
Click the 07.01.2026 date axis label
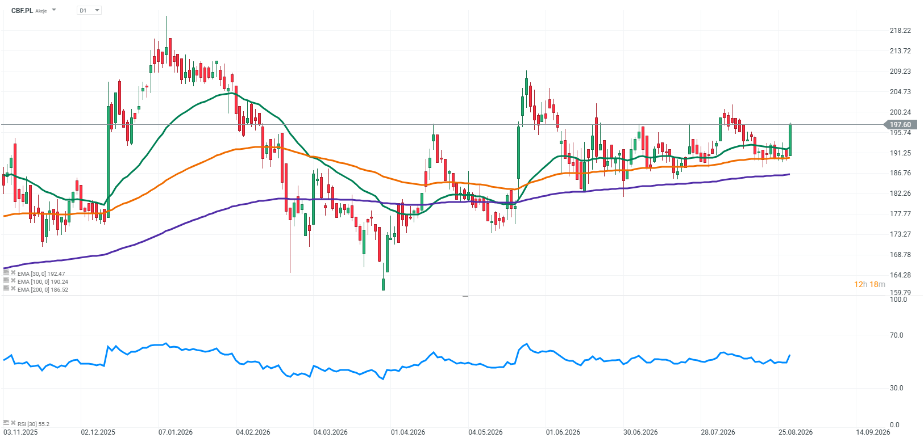point(176,432)
